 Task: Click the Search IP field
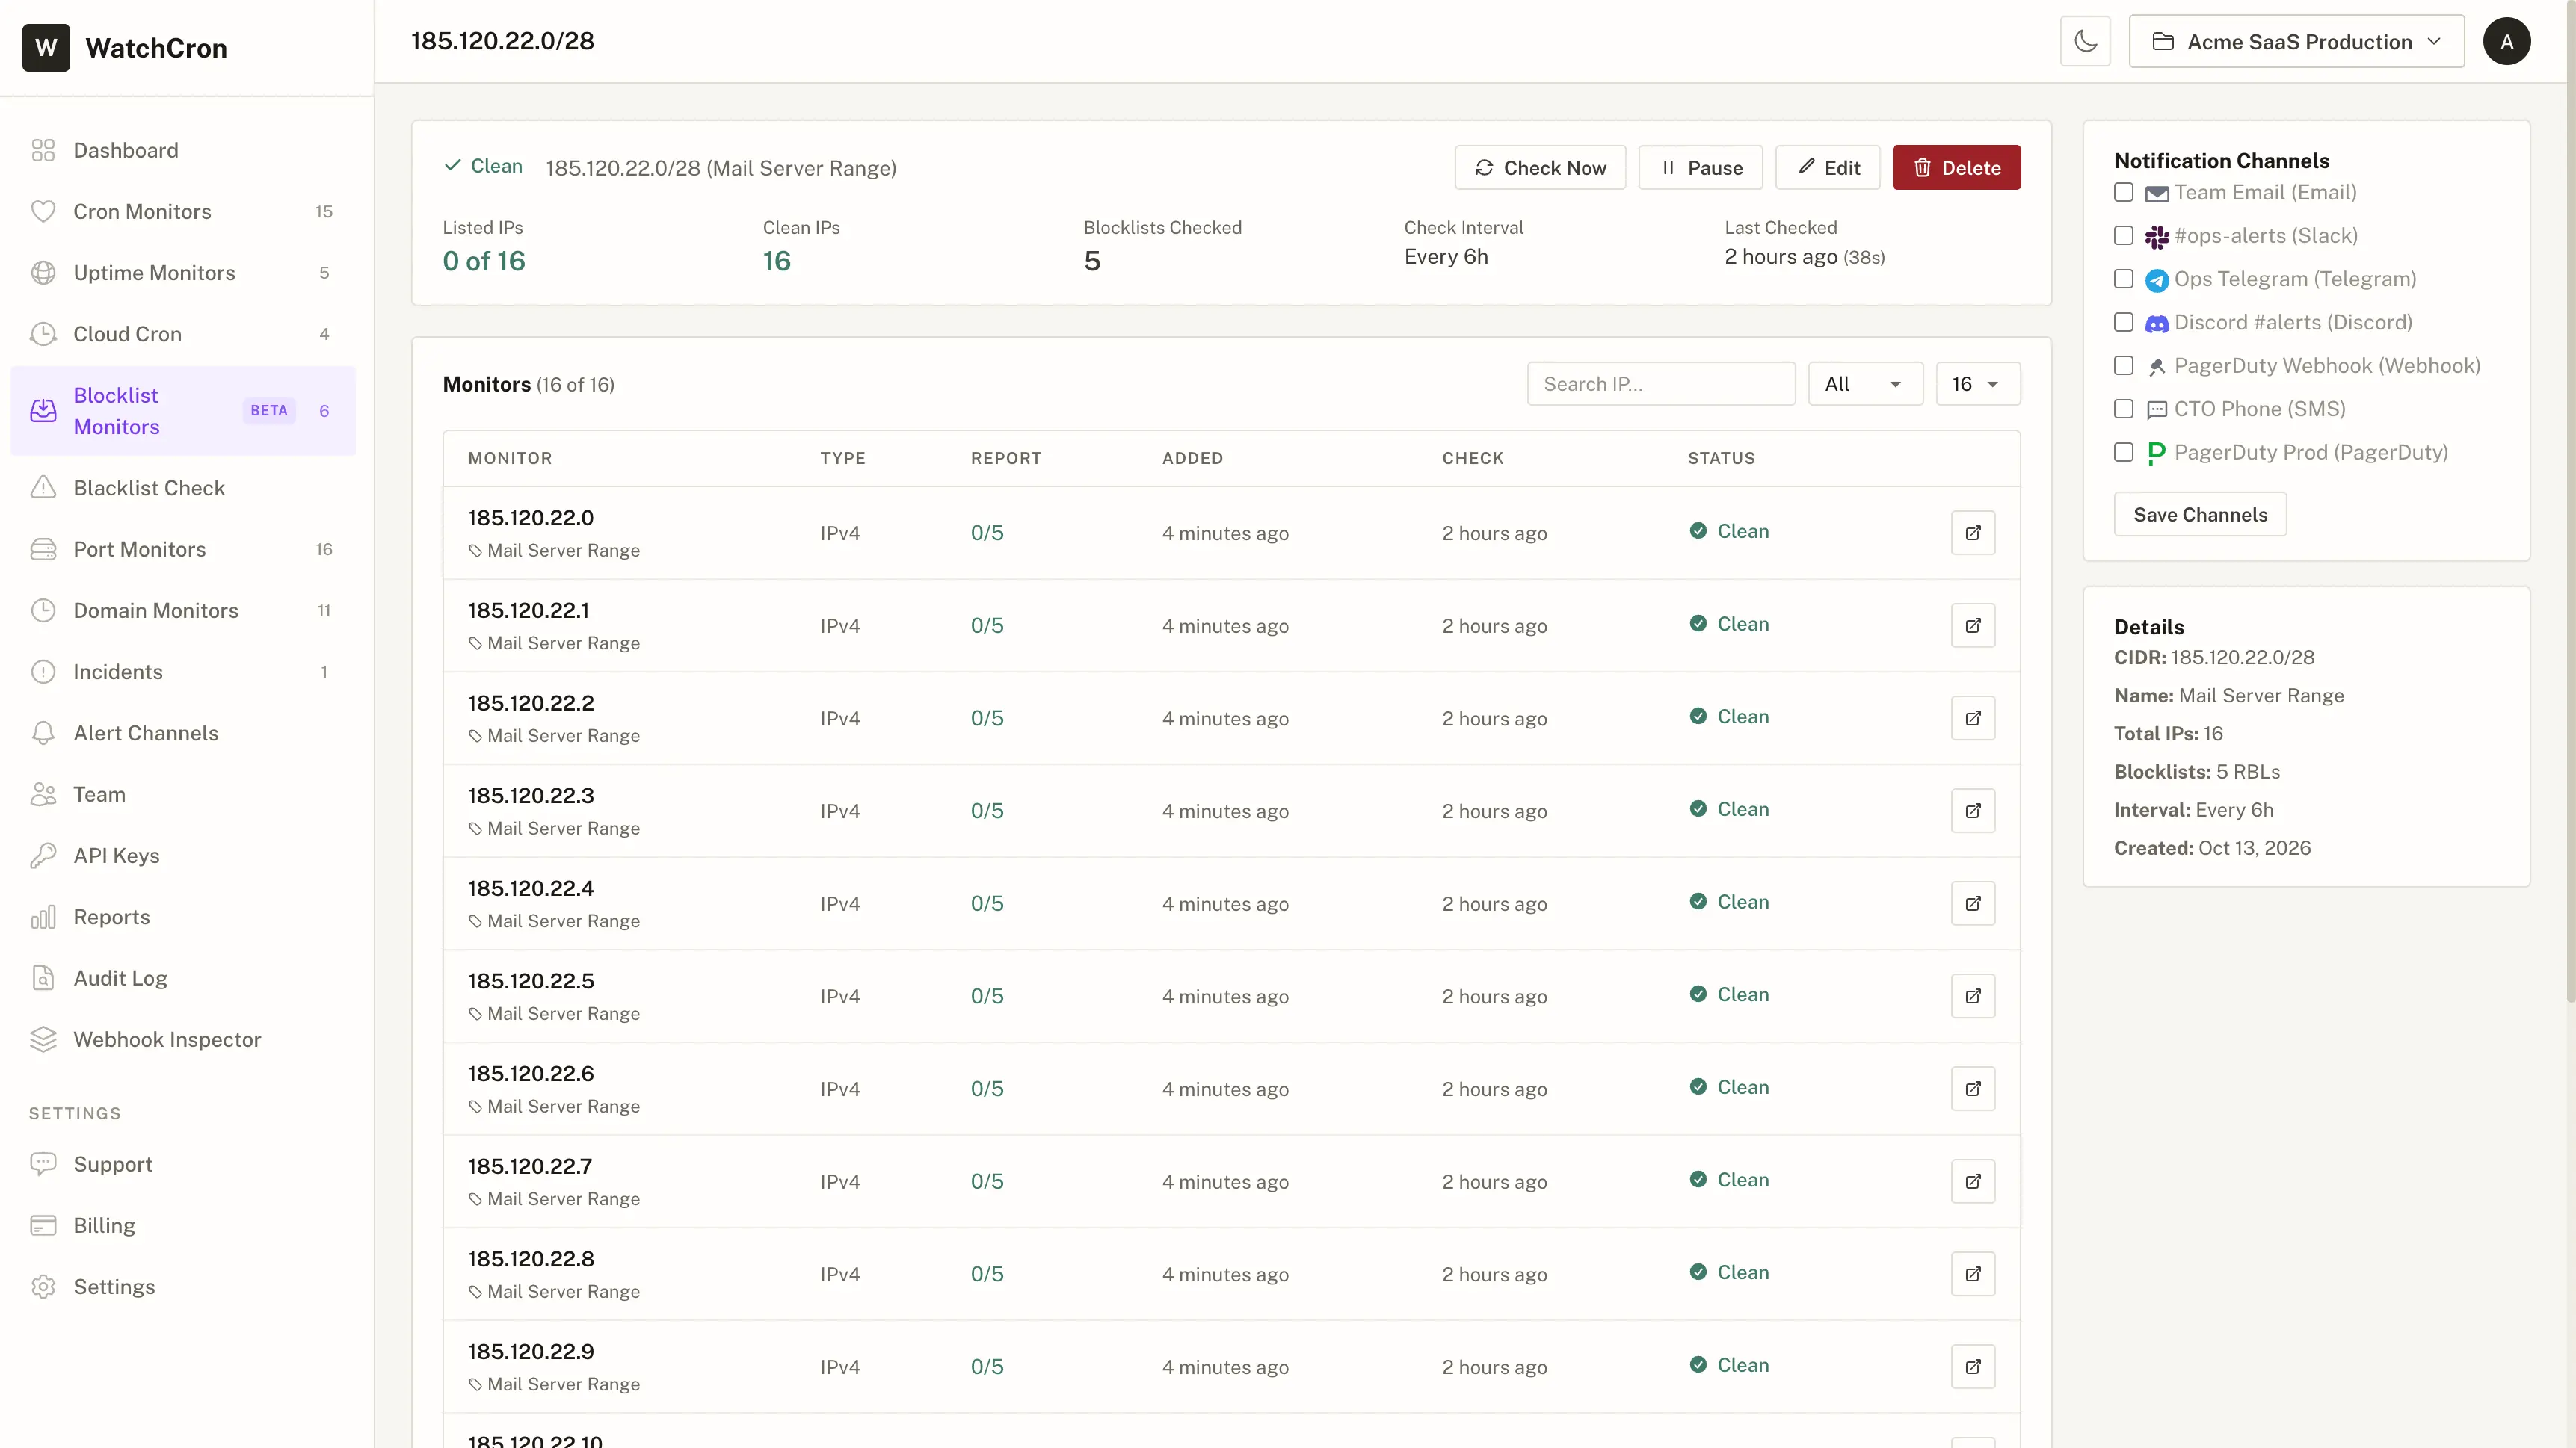(x=1661, y=384)
